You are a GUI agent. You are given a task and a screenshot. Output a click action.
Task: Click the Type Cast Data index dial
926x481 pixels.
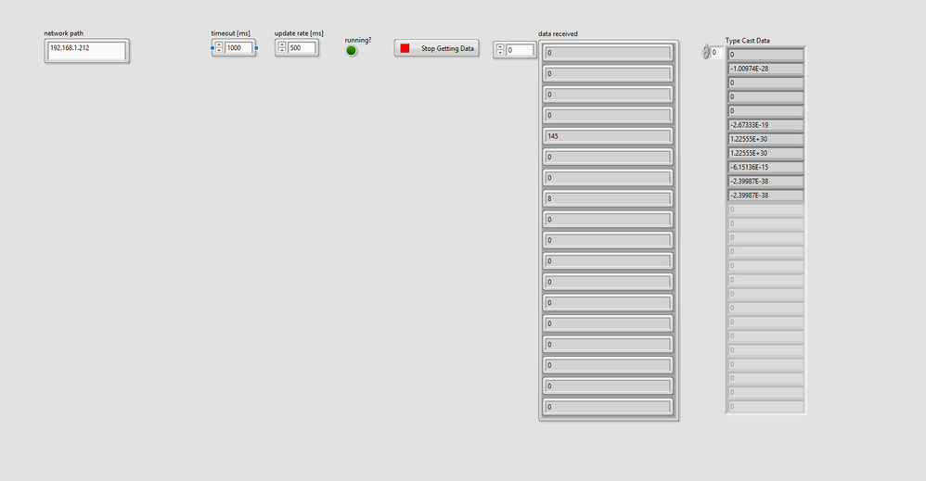point(705,52)
